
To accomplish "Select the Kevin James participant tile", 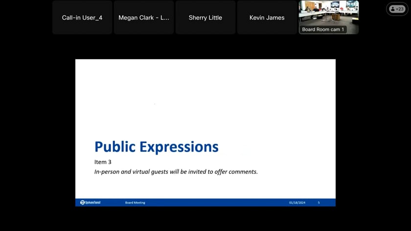I will tap(267, 17).
